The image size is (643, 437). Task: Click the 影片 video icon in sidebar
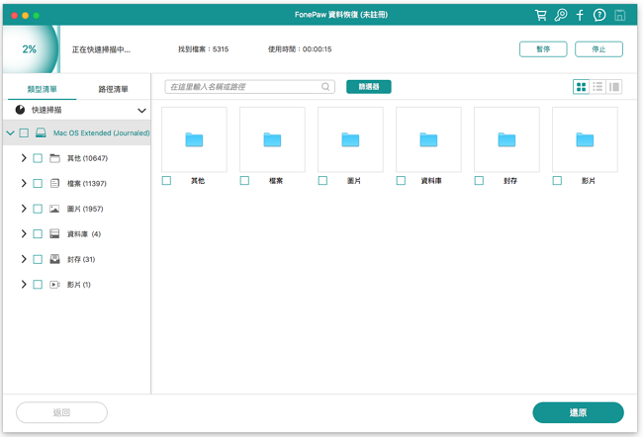(54, 285)
